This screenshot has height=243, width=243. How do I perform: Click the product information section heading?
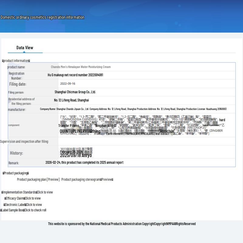pyautogui.click(x=16, y=61)
